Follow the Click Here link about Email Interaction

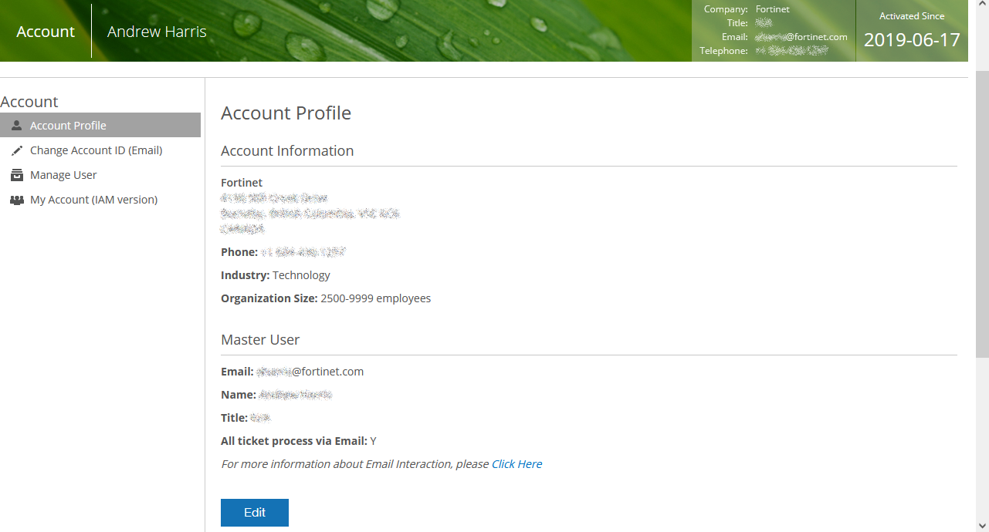point(517,463)
